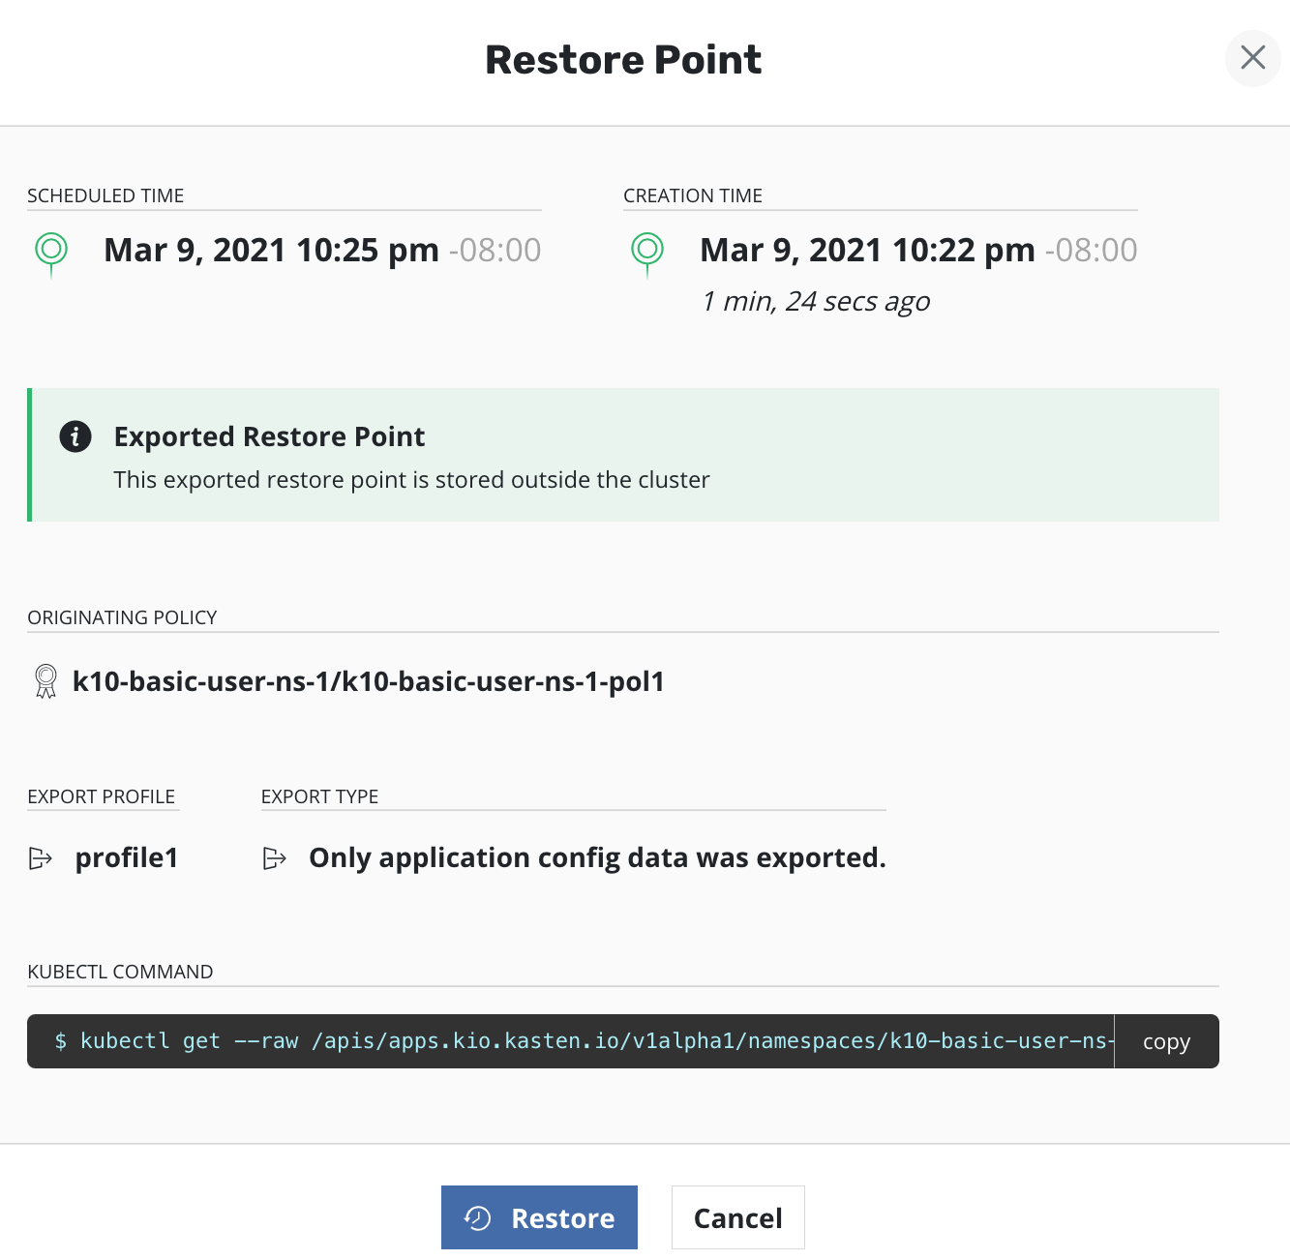Click the export icon beside profile1
Viewport: 1290px width, 1260px height.
[x=41, y=858]
